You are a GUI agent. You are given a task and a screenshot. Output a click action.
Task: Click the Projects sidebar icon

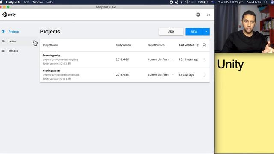click(x=3, y=32)
